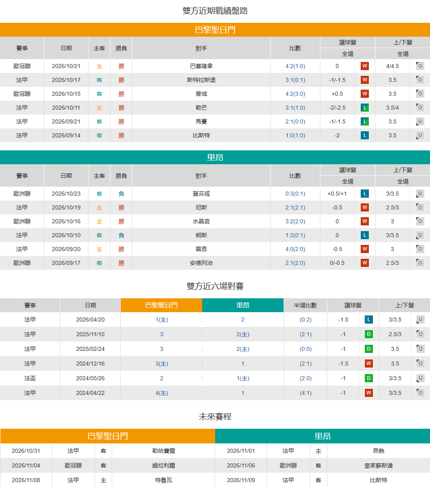
Task: Click the 法盃 competition label in the 2024/05/26 row
Action: (x=30, y=378)
